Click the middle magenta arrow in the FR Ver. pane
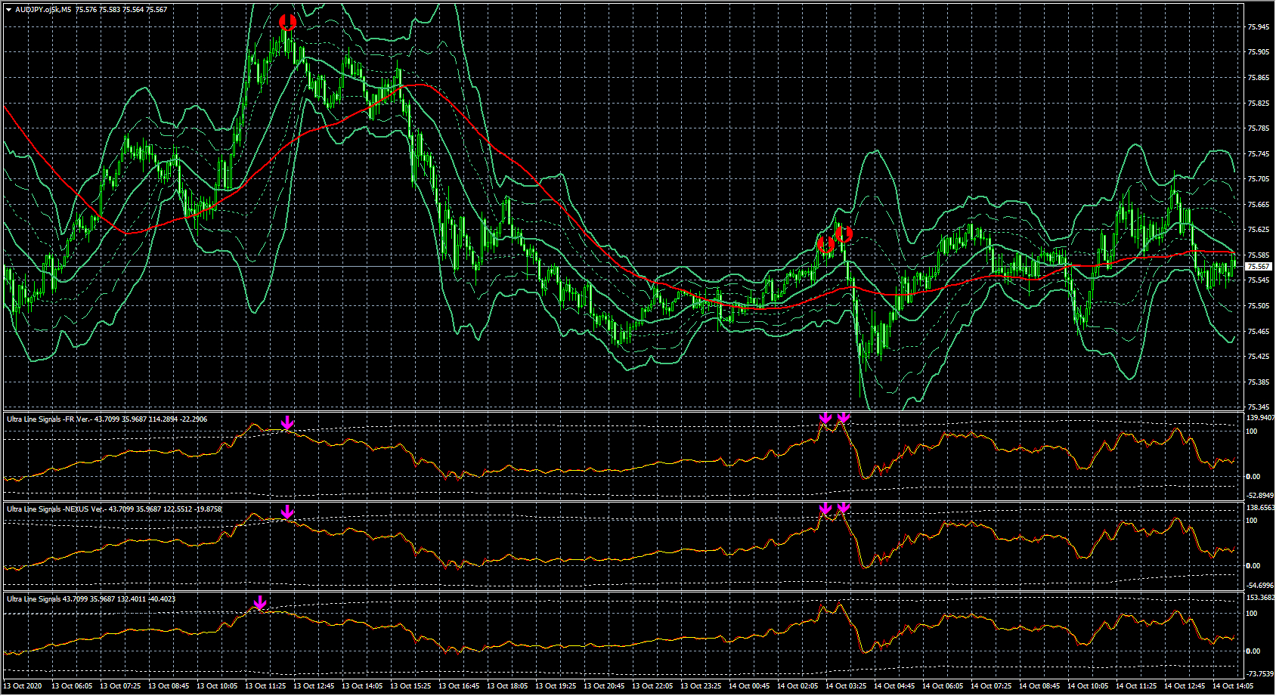Screen dimensions: 1276x696 [825, 418]
